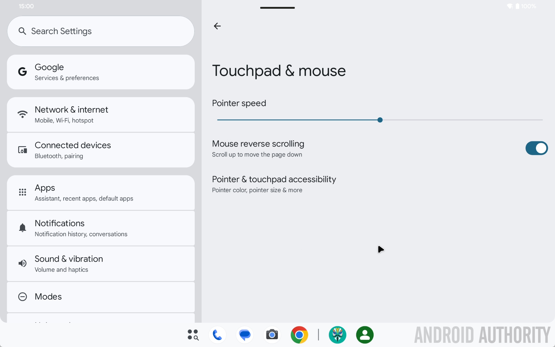Tap the top window drag handle

[277, 8]
